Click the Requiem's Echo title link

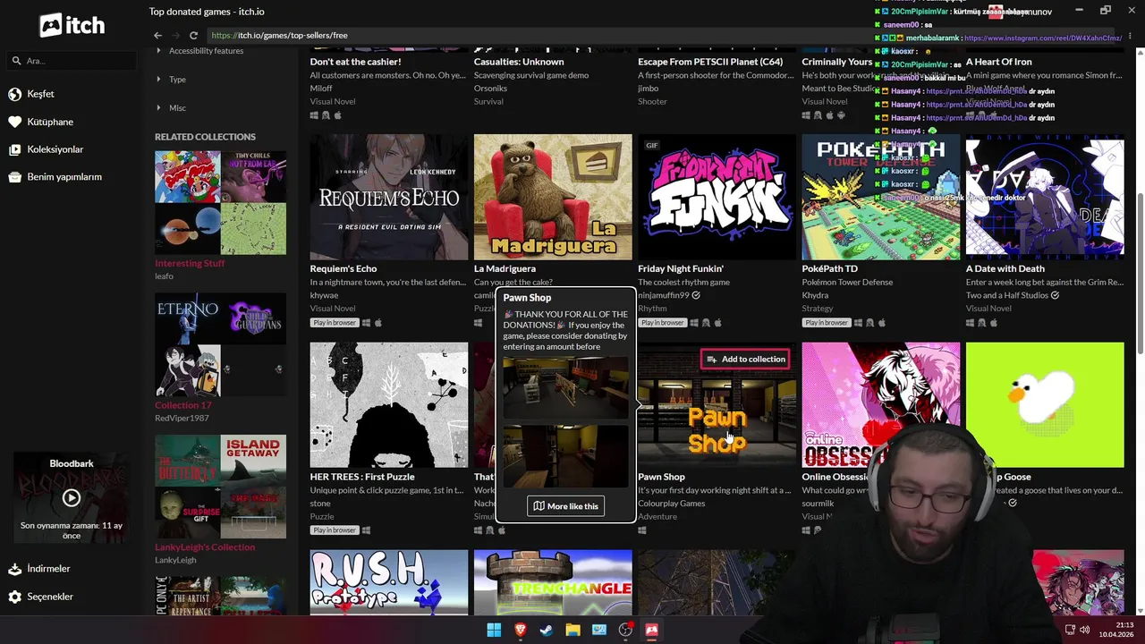343,268
